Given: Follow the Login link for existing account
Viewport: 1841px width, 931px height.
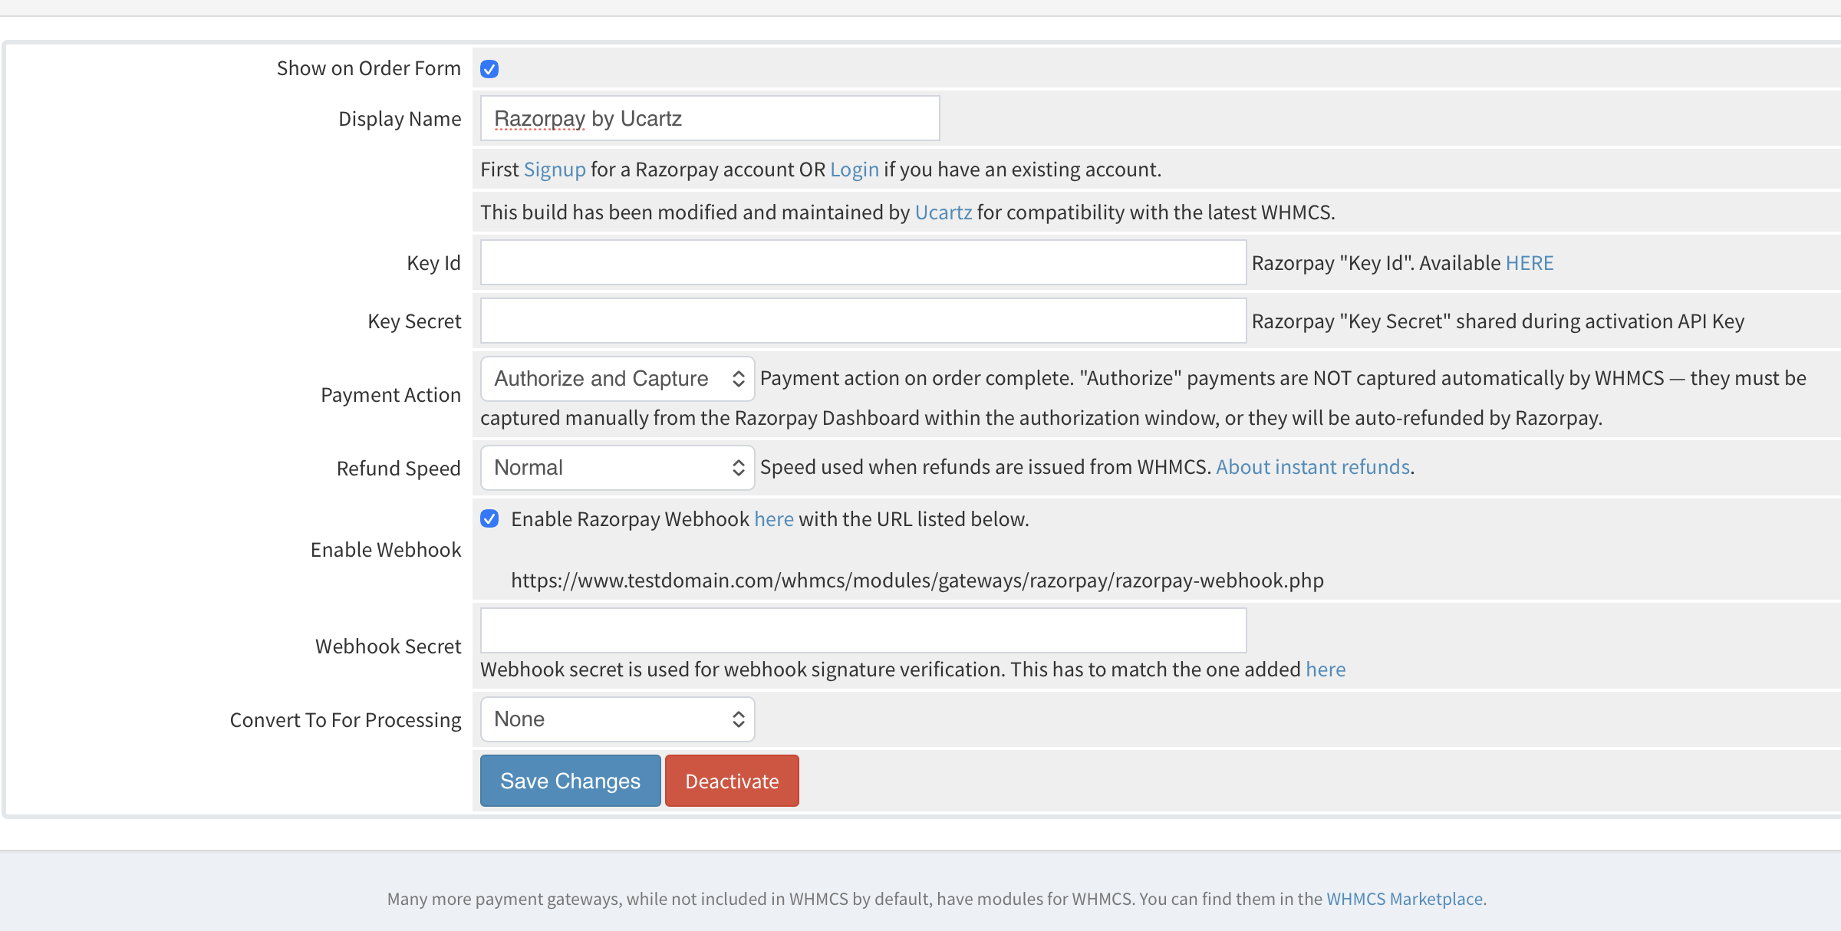Looking at the screenshot, I should click(855, 169).
